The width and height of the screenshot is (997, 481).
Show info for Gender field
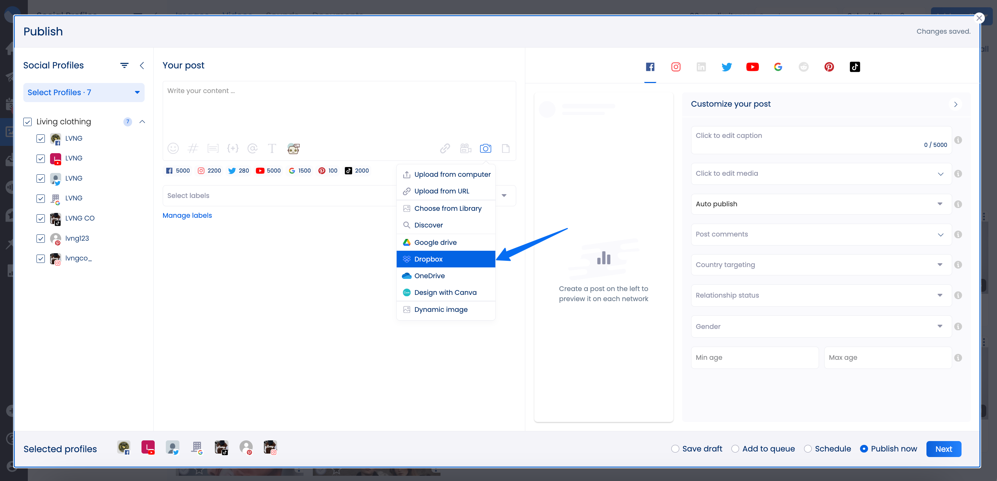958,327
